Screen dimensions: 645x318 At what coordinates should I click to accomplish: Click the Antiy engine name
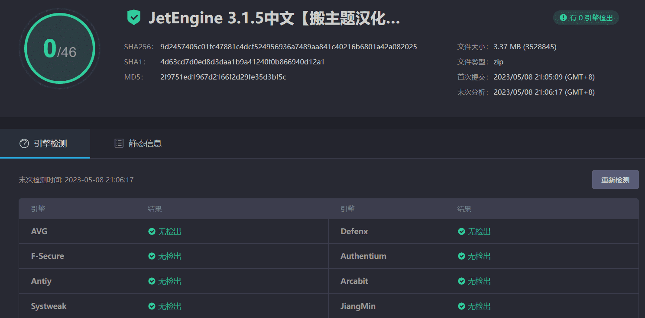coord(41,281)
